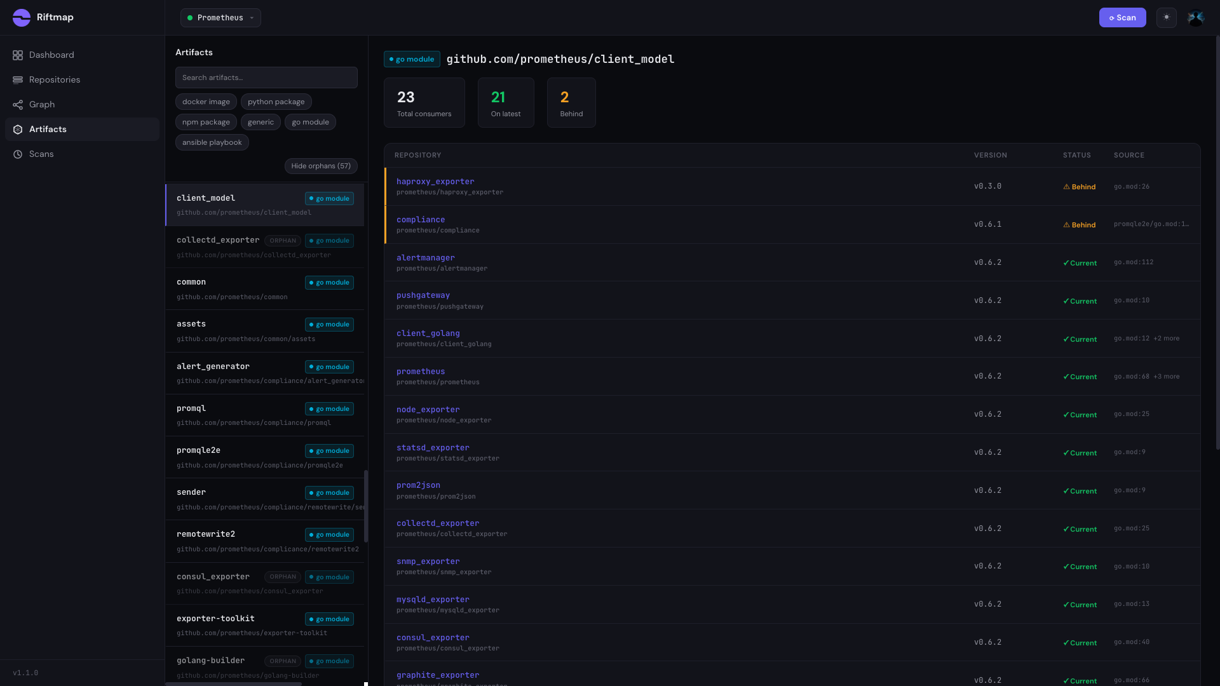
Task: Open haproxy_exporter repository link
Action: coord(435,182)
